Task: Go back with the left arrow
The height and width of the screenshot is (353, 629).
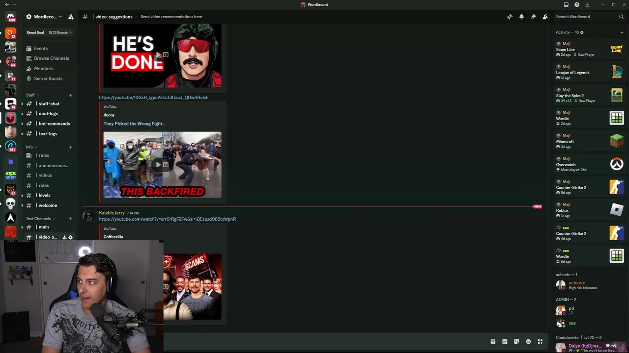Action: (7, 4)
